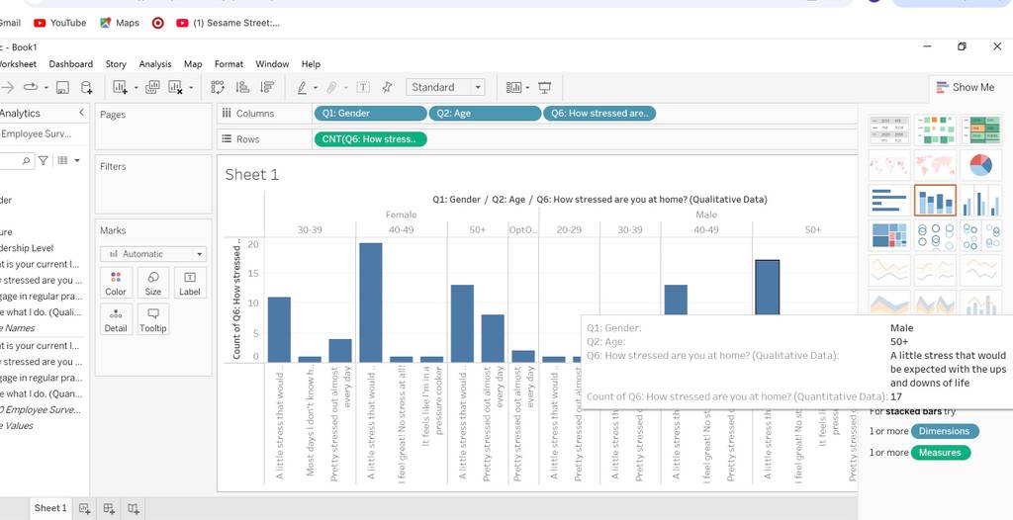Toggle the Show Me panel

pyautogui.click(x=966, y=87)
